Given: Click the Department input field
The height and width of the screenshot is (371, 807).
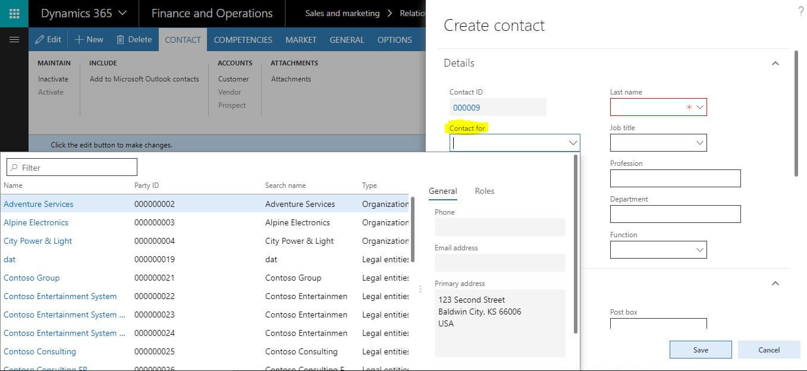Looking at the screenshot, I should tap(675, 214).
